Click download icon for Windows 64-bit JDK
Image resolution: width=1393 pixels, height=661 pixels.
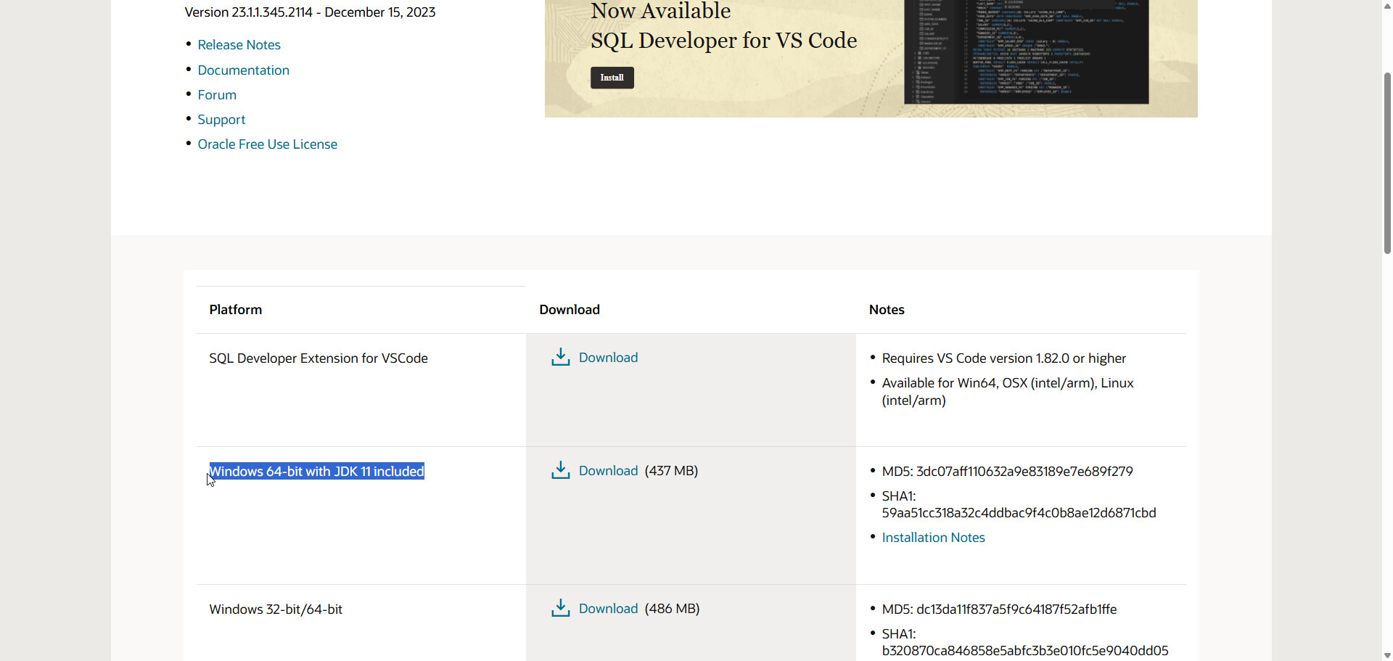click(x=560, y=470)
